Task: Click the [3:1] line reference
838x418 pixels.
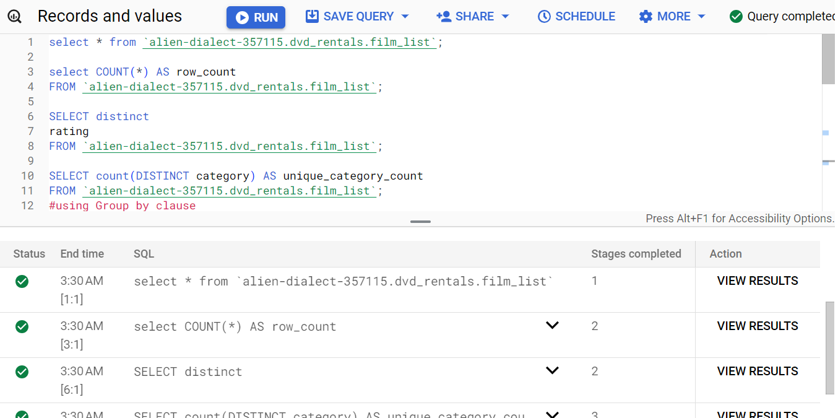Action: [x=72, y=345]
